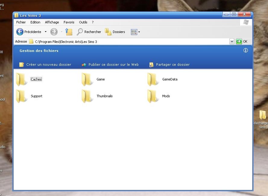Screen dimensions: 268x196
Task: Maximize the Les Sims 3 window
Action: [x=234, y=14]
